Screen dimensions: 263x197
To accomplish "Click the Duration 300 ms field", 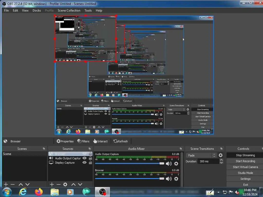I will [209, 161].
